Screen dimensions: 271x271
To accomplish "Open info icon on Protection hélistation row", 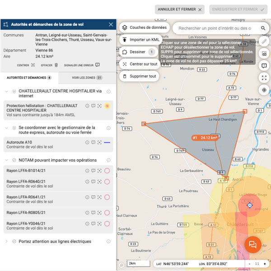I will (87, 106).
